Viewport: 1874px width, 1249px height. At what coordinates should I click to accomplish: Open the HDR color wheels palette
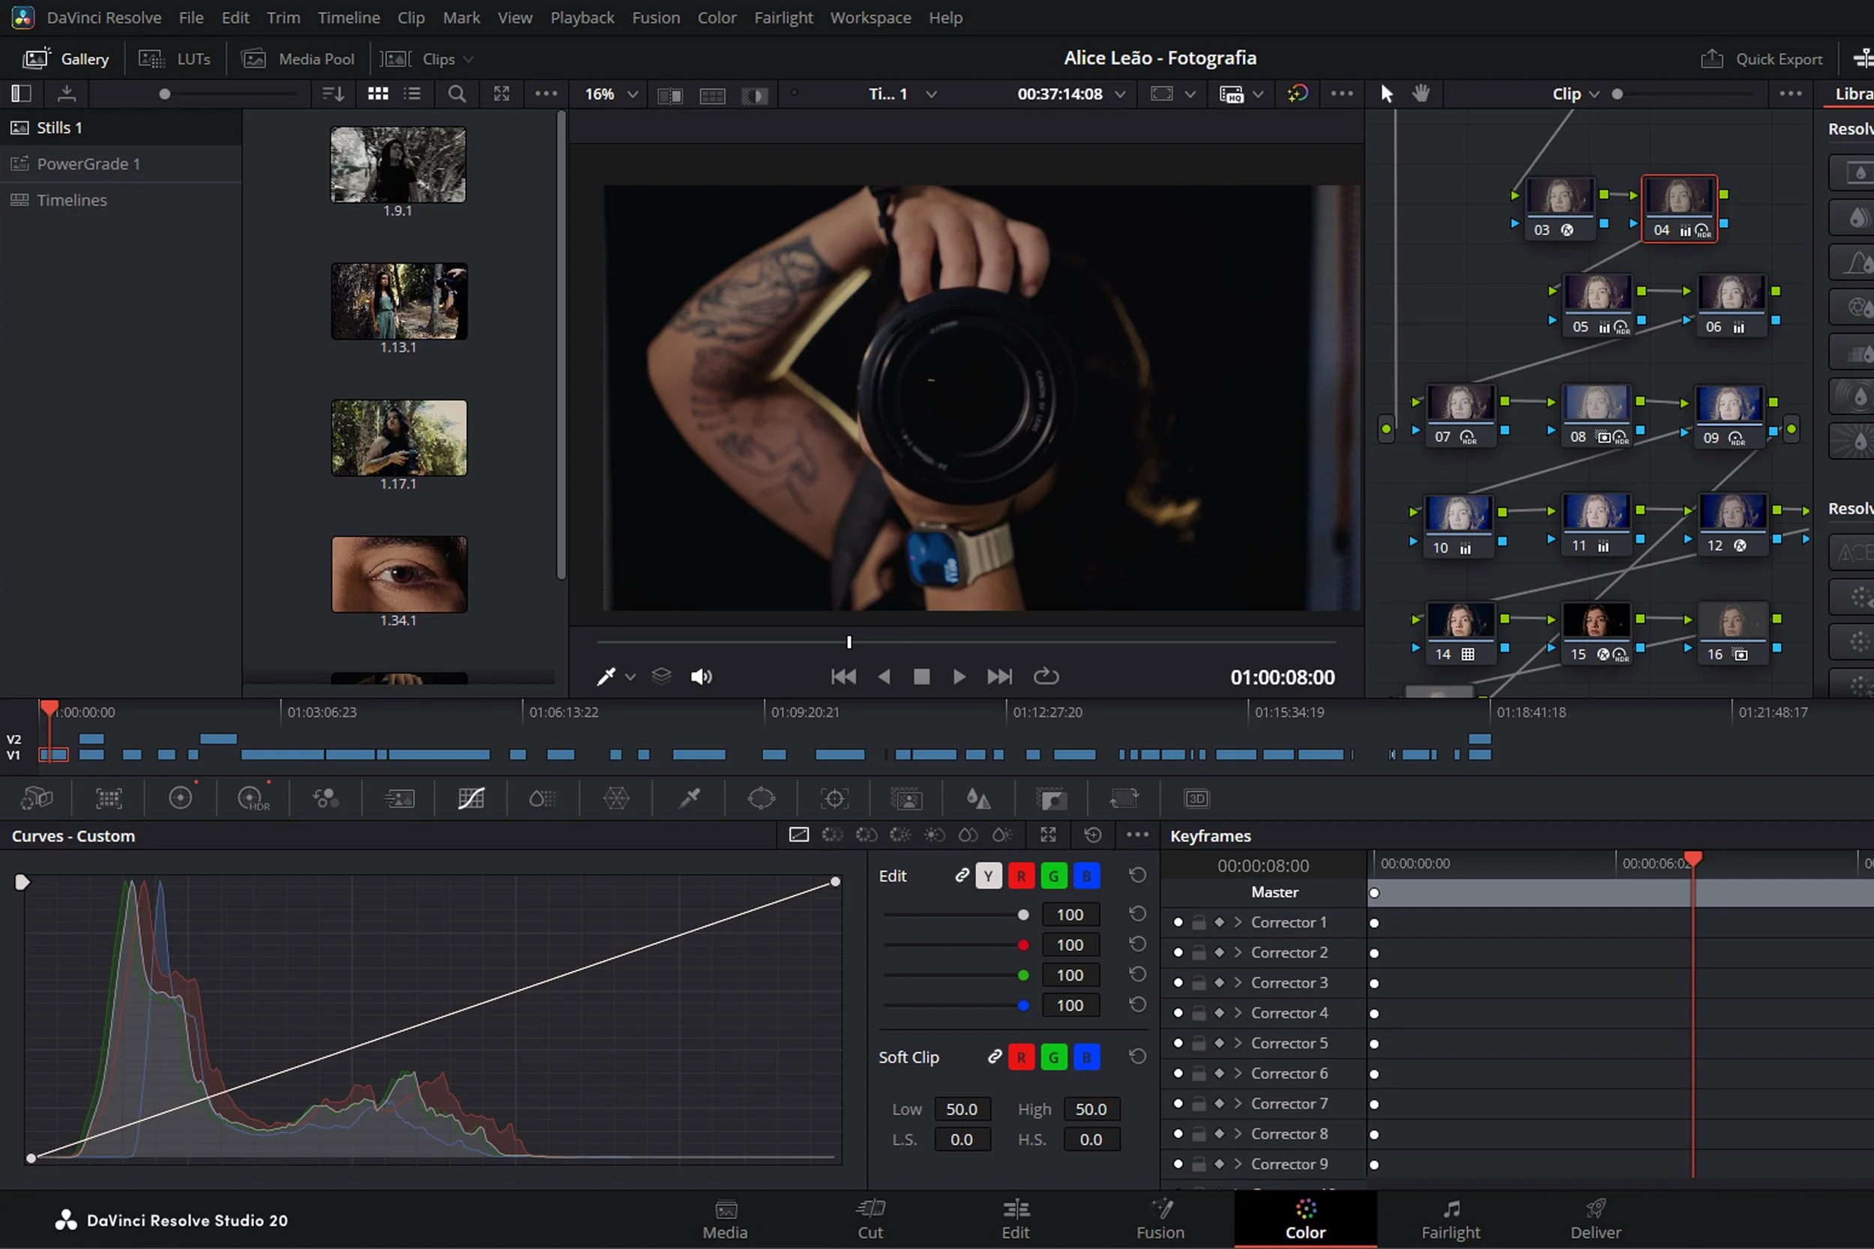click(x=253, y=798)
